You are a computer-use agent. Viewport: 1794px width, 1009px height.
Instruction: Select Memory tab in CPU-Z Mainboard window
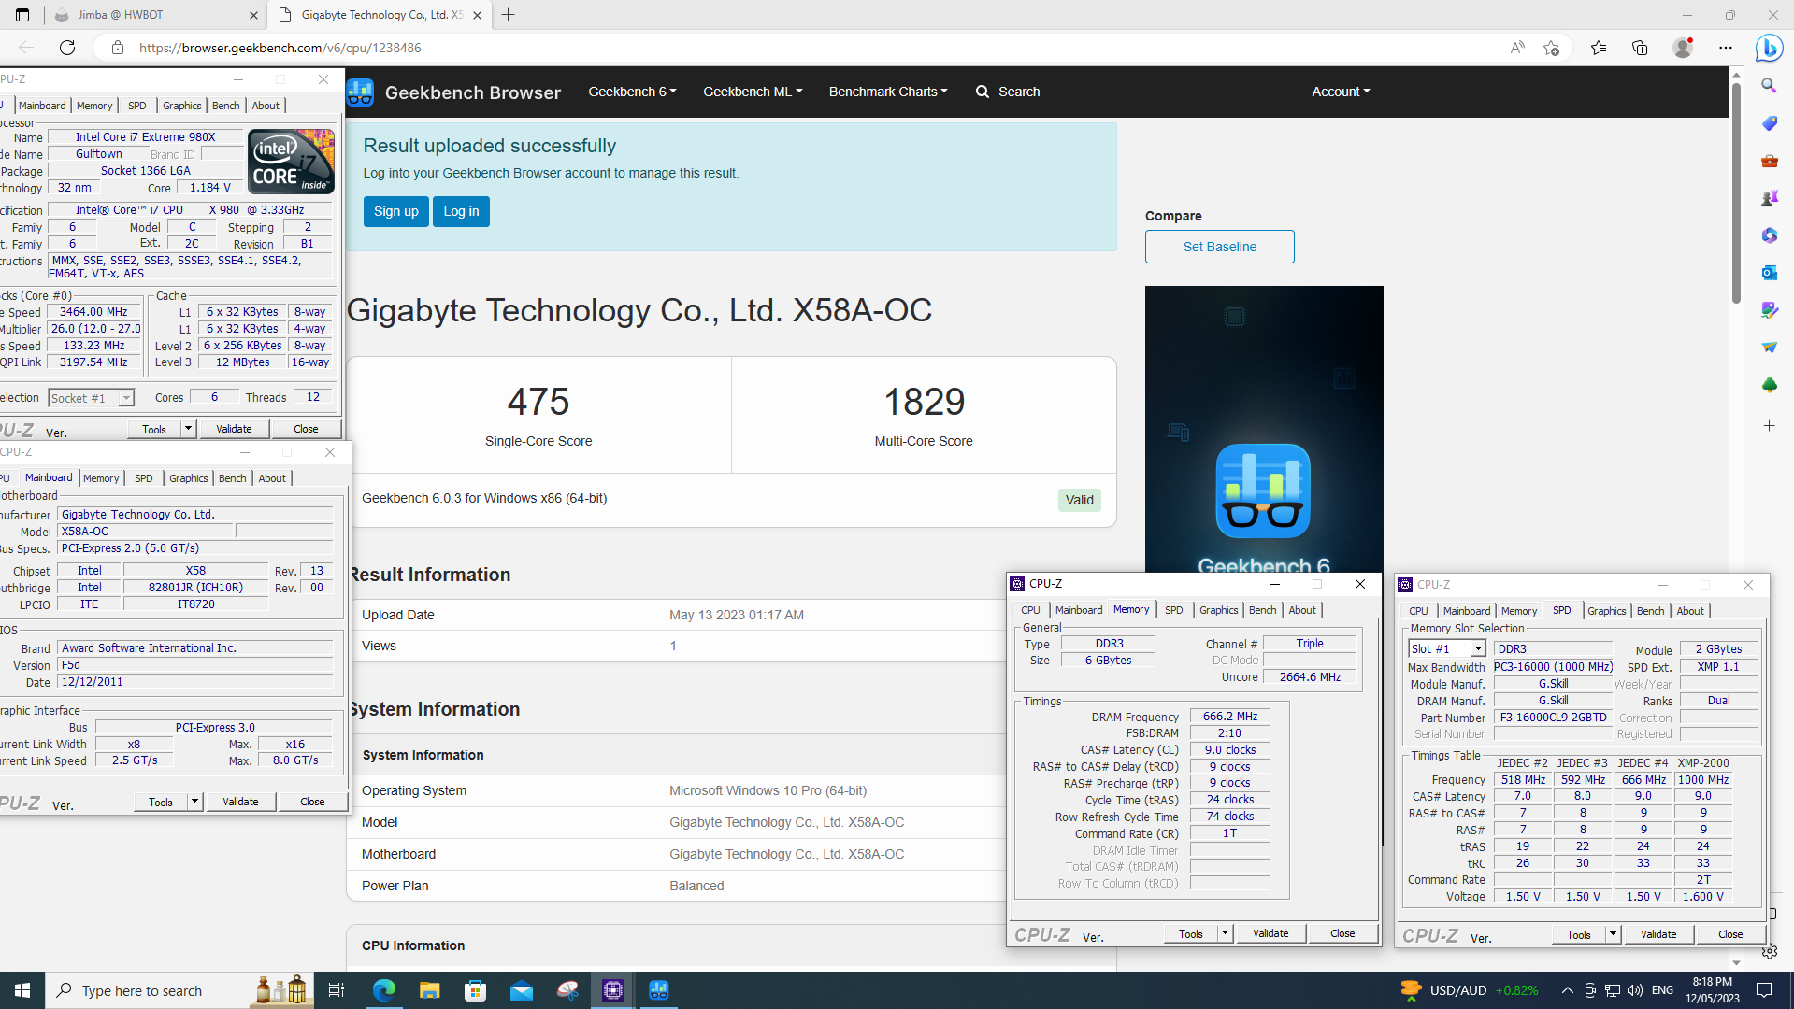[101, 478]
